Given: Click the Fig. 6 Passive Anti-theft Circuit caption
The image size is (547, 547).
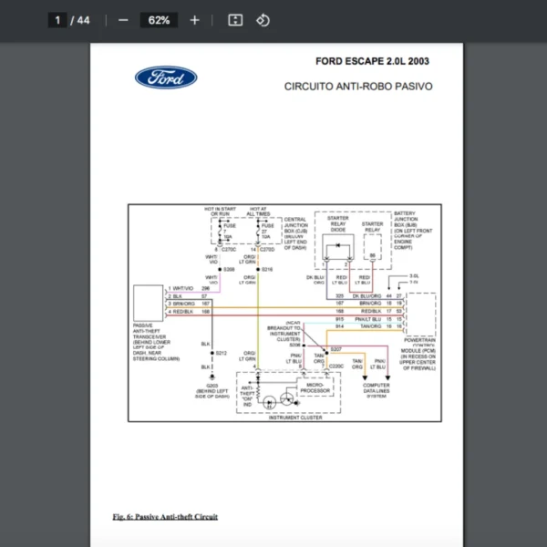Looking at the screenshot, I should pyautogui.click(x=165, y=517).
